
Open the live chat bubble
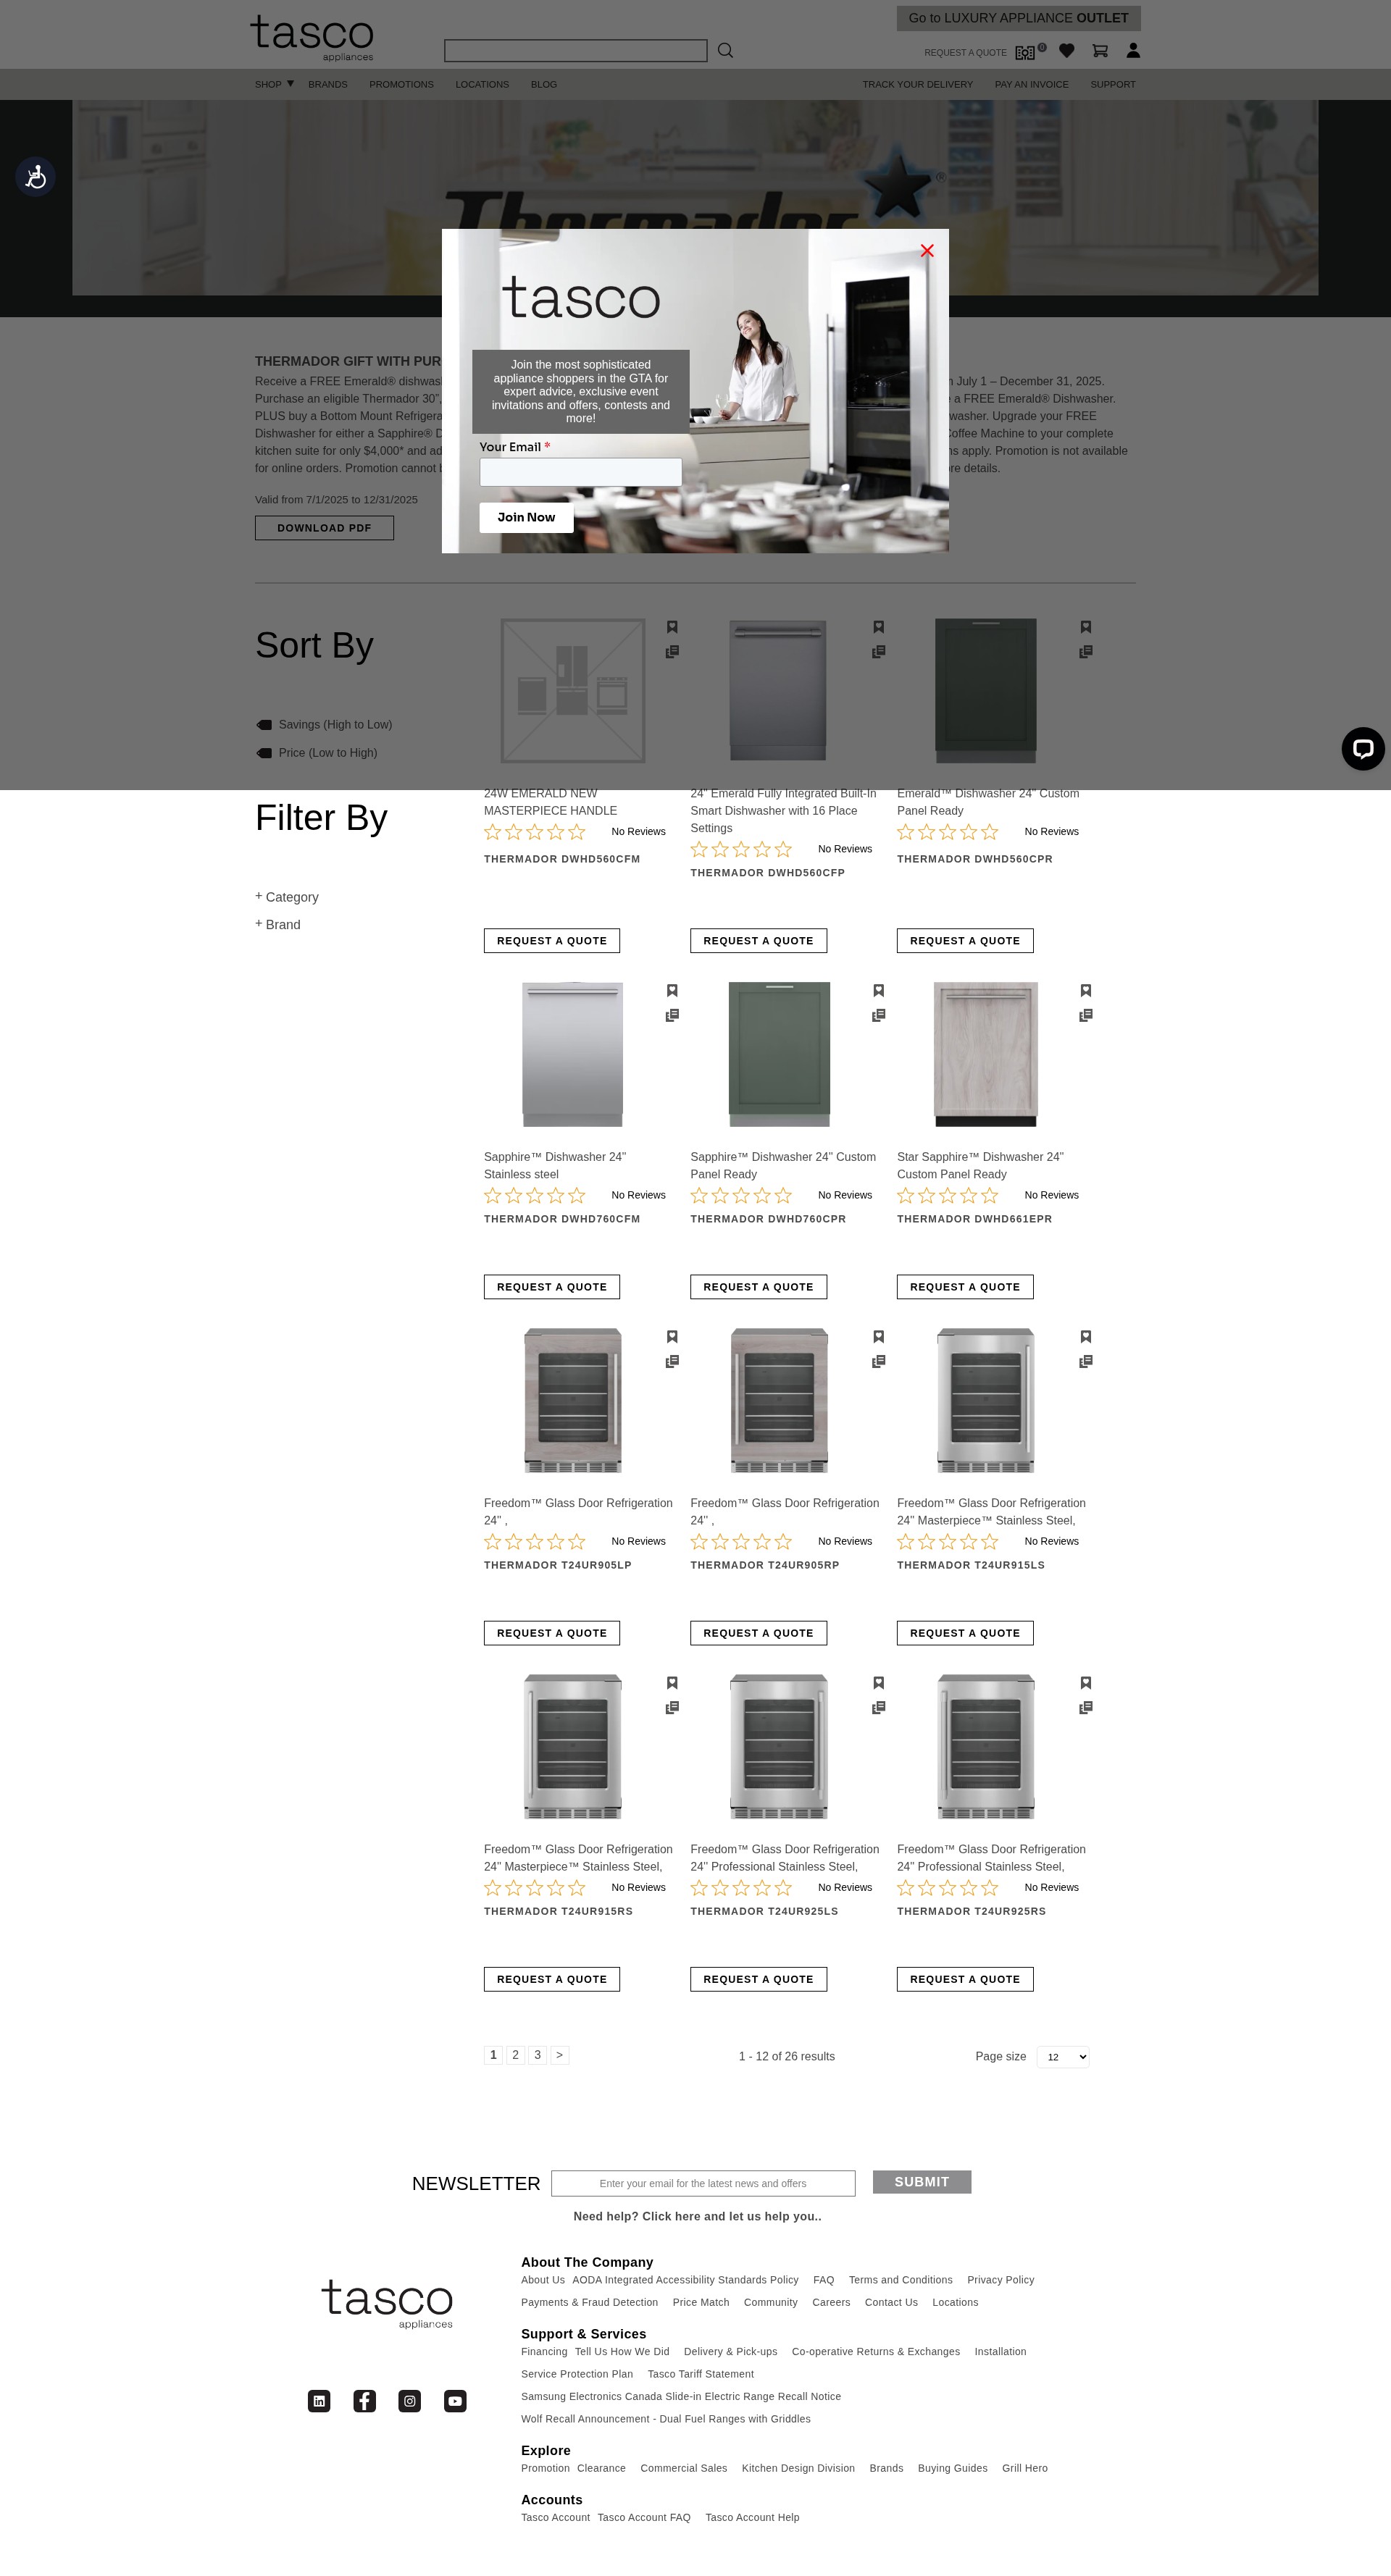[1363, 748]
